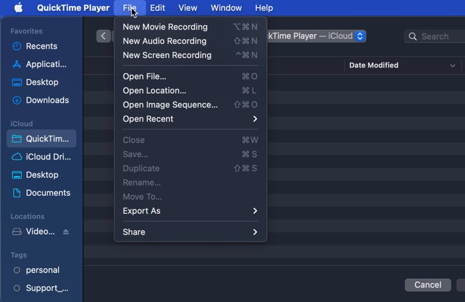
Task: Select Applications in sidebar
Action: [41, 64]
